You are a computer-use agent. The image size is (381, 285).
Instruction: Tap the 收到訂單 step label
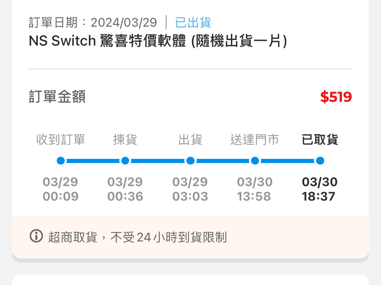[61, 139]
